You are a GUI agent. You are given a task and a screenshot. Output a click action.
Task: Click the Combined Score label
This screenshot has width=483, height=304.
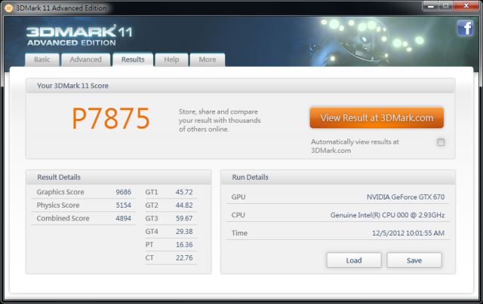pos(63,218)
